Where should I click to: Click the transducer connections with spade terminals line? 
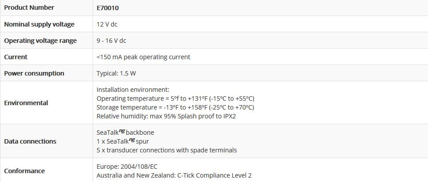(x=167, y=150)
